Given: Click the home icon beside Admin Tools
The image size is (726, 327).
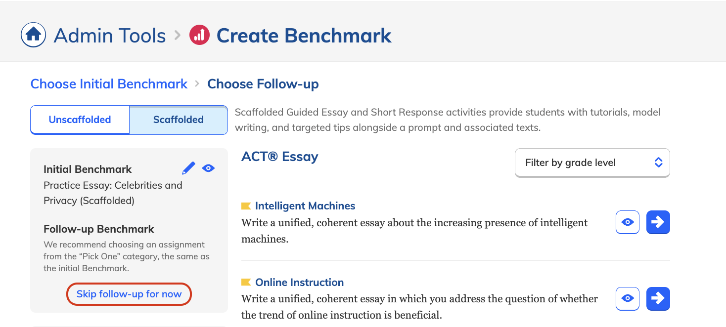Looking at the screenshot, I should pyautogui.click(x=33, y=35).
